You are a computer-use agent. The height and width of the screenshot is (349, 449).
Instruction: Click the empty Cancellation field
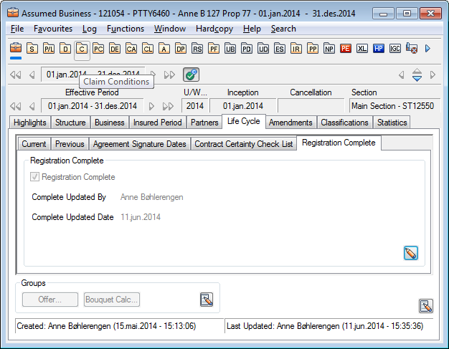311,106
